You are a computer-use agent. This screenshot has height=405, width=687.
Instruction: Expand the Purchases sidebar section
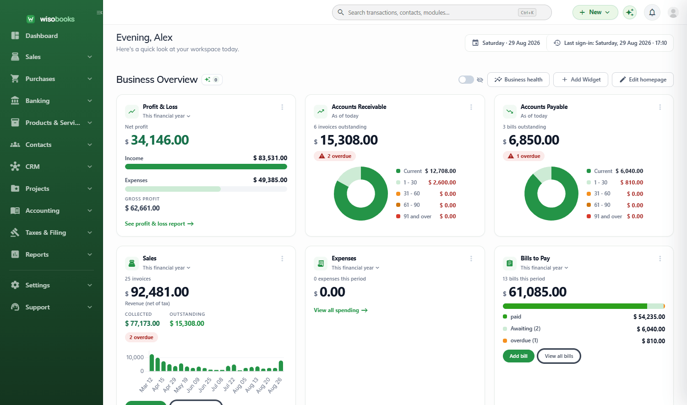point(90,79)
